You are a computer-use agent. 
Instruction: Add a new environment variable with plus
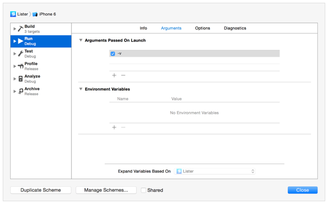click(114, 127)
